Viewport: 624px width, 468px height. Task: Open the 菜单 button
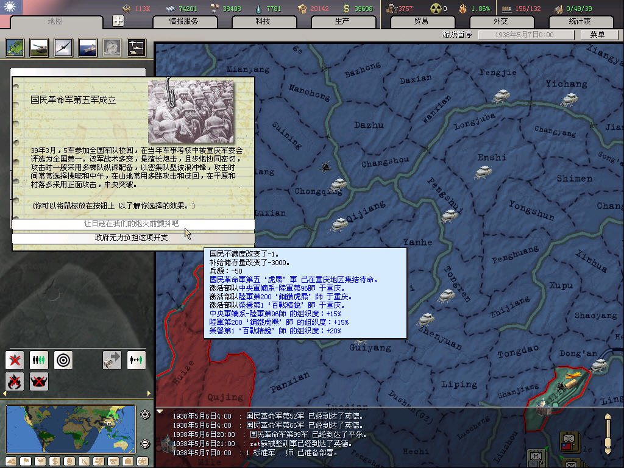[x=596, y=35]
